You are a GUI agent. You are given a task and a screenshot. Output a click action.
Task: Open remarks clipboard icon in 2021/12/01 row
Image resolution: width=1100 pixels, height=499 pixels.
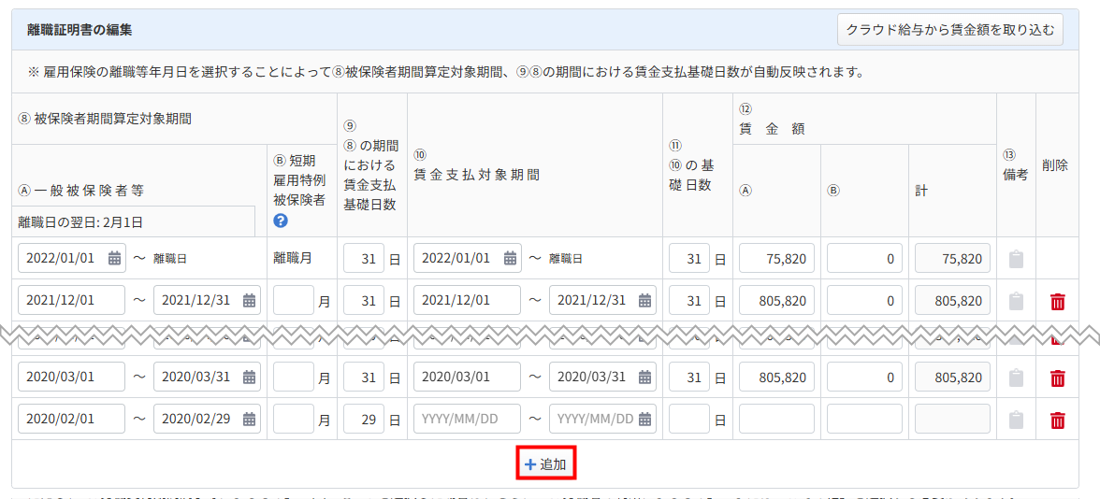point(1016,301)
